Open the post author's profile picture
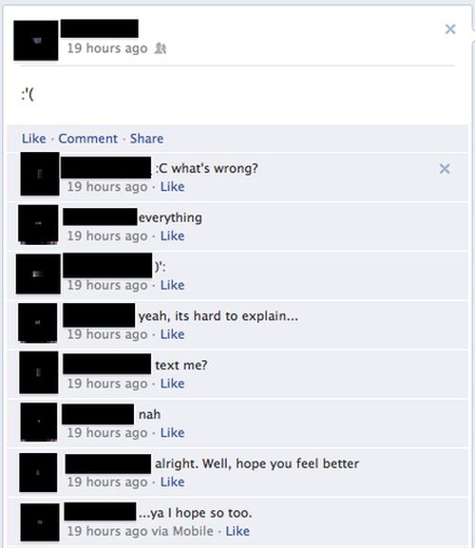This screenshot has width=475, height=548. click(36, 41)
